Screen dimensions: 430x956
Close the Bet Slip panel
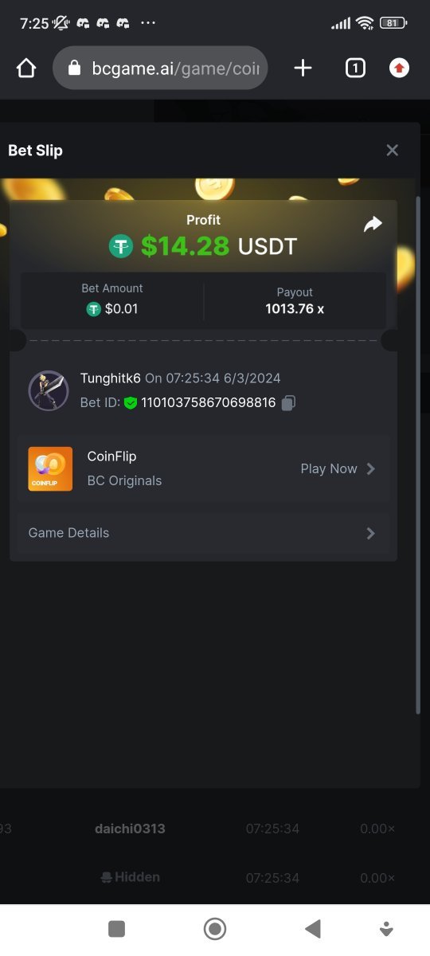pos(392,151)
